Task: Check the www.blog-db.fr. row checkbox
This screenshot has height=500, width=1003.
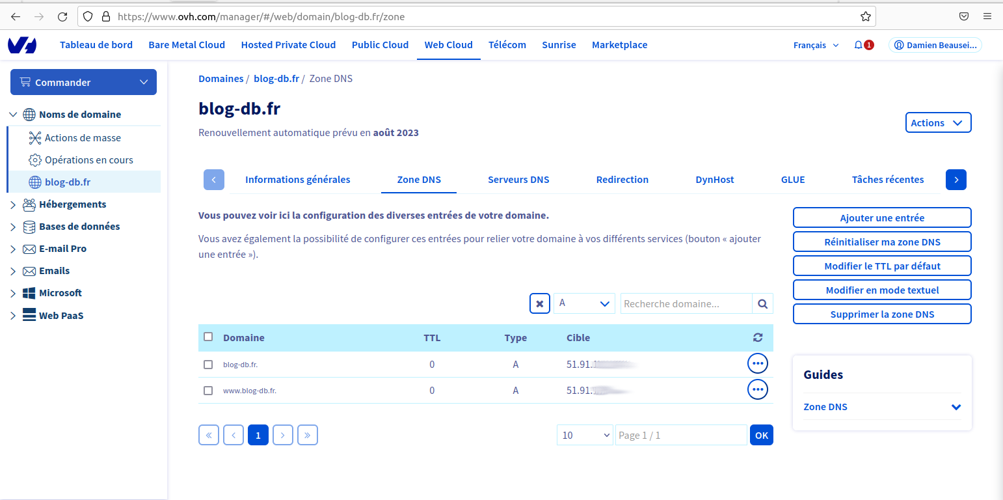Action: [x=208, y=391]
